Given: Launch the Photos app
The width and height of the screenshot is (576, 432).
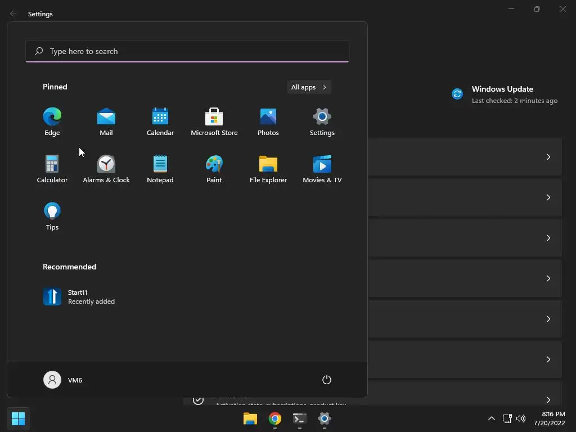Looking at the screenshot, I should pos(268,122).
